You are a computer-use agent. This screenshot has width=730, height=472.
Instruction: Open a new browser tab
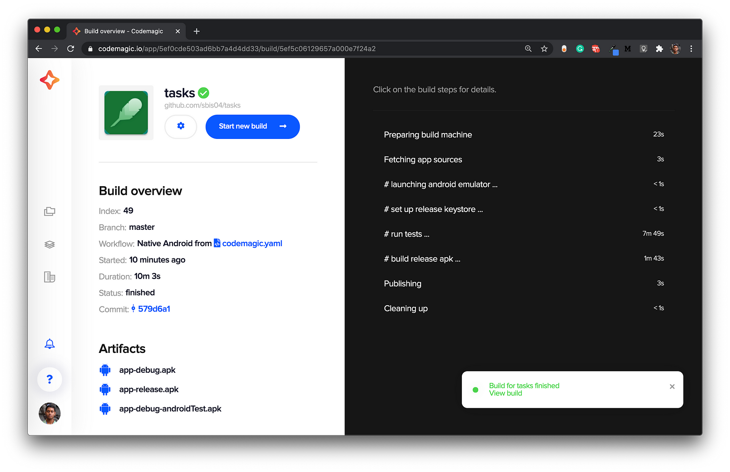point(197,31)
